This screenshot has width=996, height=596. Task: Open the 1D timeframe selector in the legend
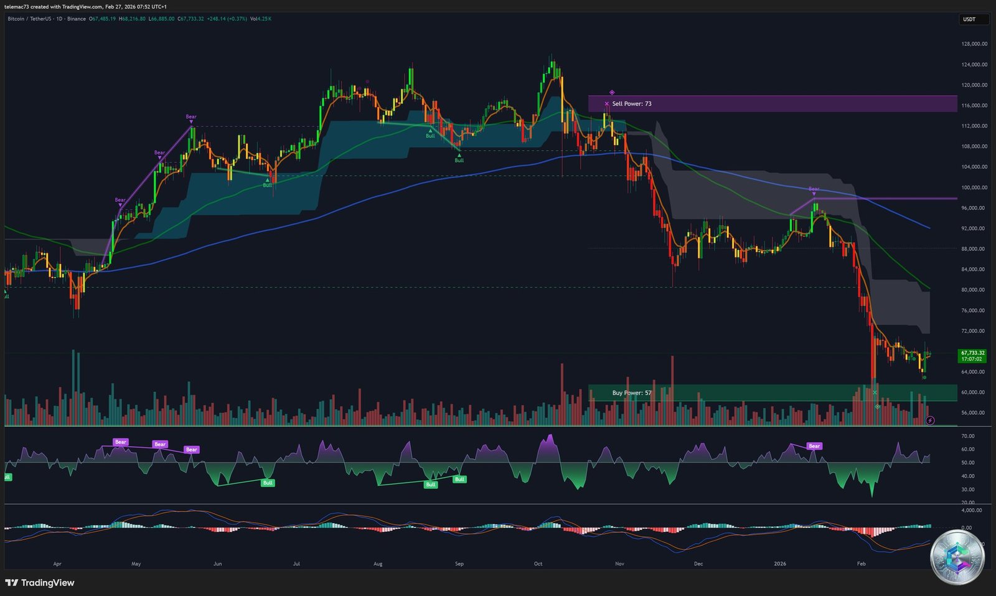pos(59,19)
